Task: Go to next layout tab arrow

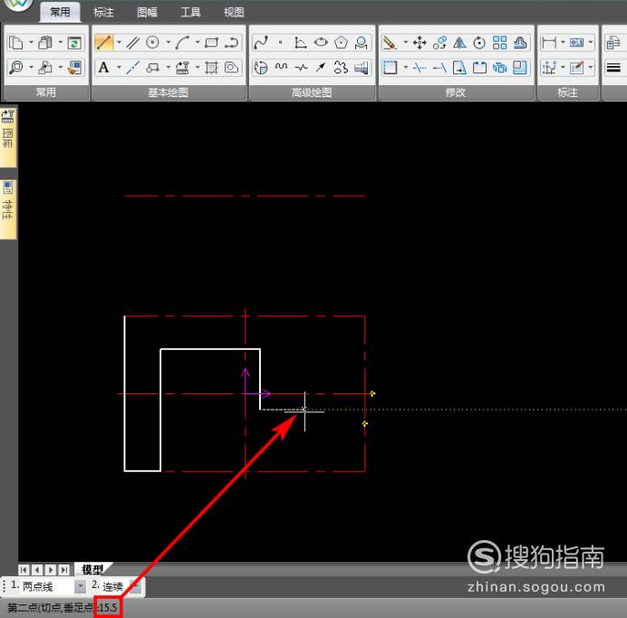Action: [x=51, y=569]
